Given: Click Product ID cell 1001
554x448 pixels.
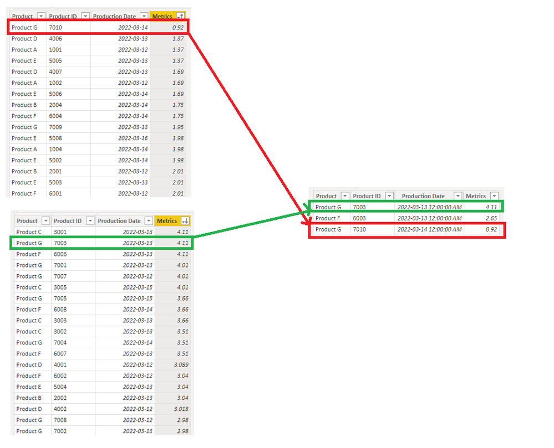Looking at the screenshot, I should (55, 50).
